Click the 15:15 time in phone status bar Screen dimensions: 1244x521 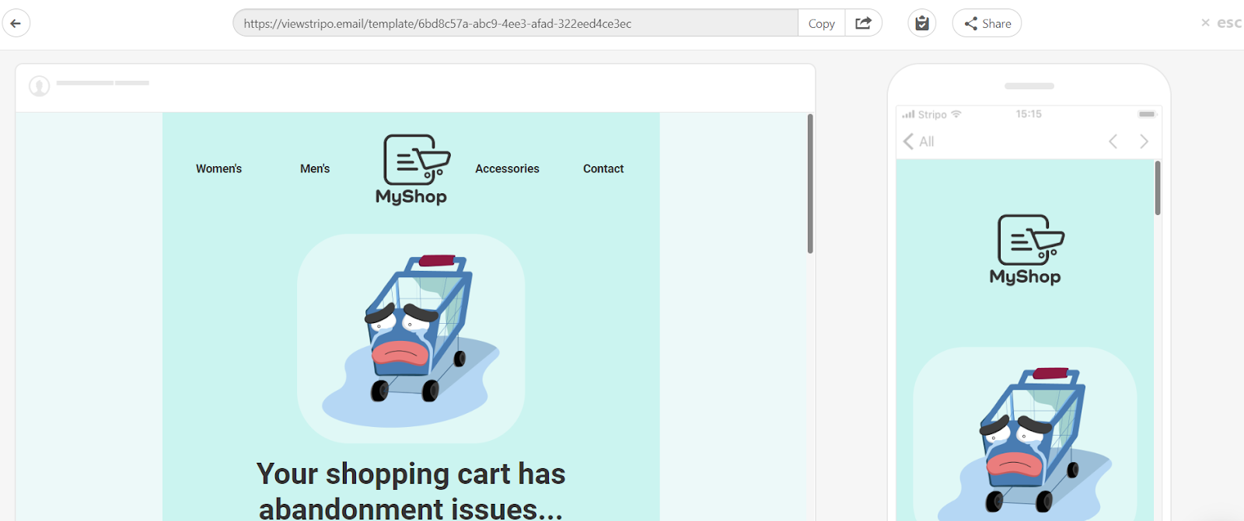(x=1029, y=114)
